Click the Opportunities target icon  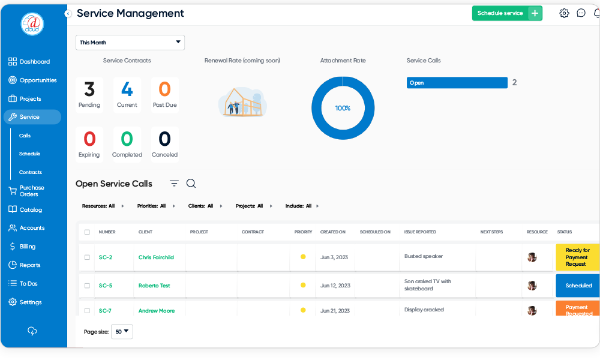[13, 80]
